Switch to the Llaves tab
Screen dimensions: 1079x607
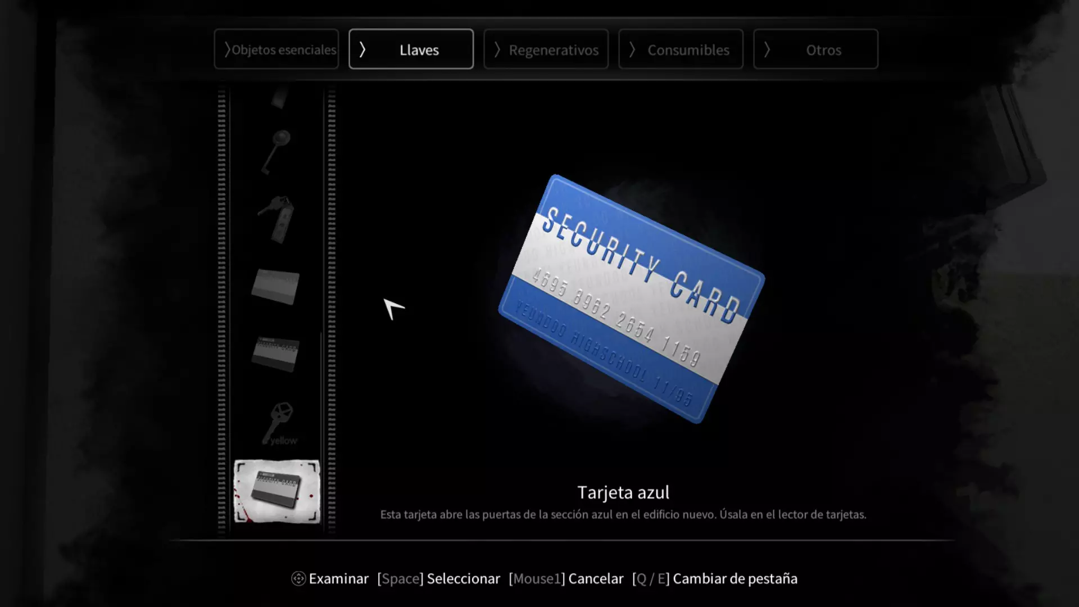pyautogui.click(x=411, y=49)
